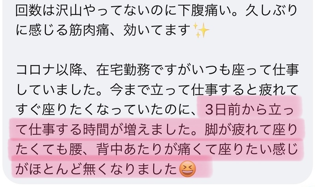Image resolution: width=315 pixels, height=187 pixels.
Task: Click the word 在宅勤務
Action: (x=123, y=70)
